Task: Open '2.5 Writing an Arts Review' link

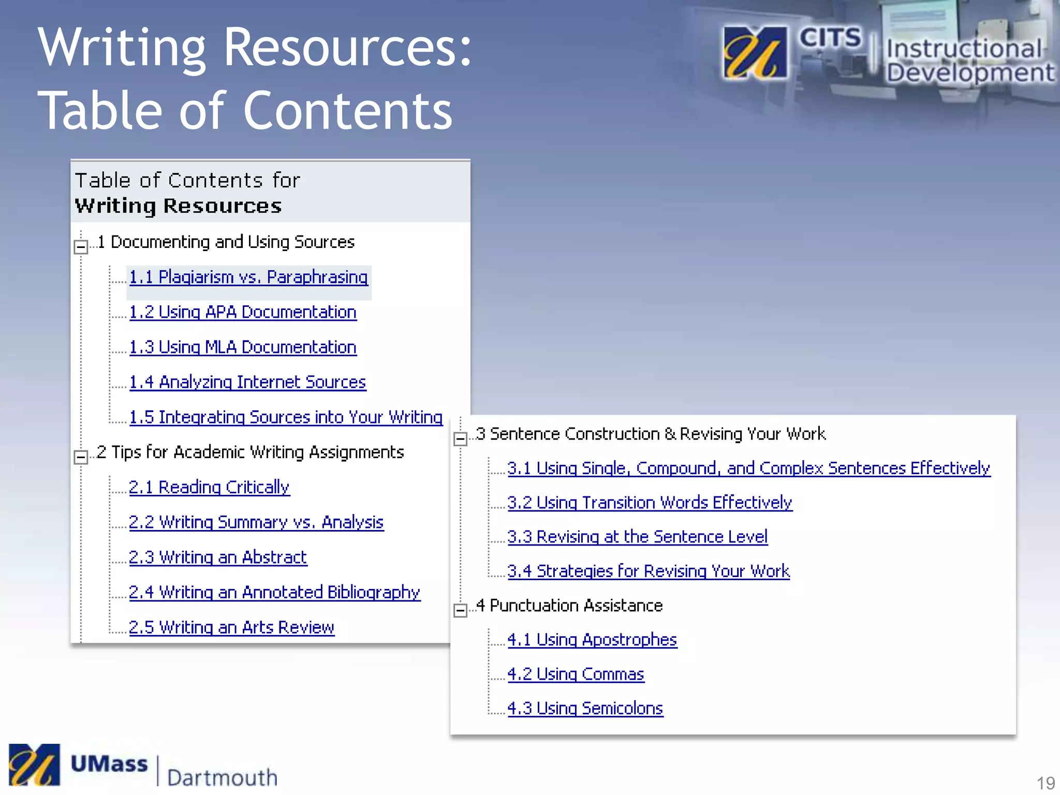Action: click(231, 627)
